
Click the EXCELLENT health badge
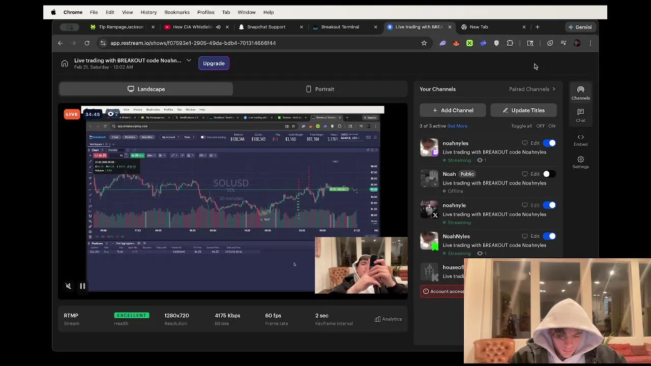tap(131, 316)
